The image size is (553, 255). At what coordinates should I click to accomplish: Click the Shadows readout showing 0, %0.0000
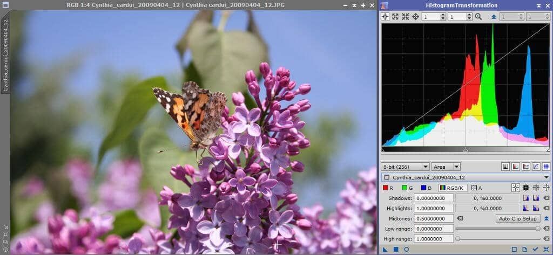pos(488,198)
